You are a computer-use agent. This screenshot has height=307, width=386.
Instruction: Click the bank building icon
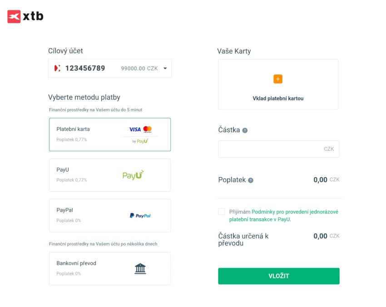coord(140,269)
